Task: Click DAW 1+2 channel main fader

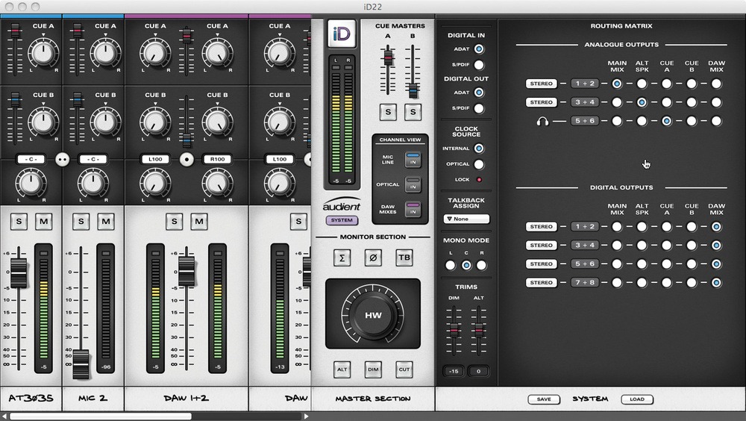Action: [186, 270]
